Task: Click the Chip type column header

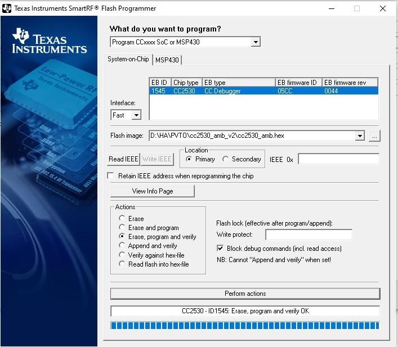Action: pyautogui.click(x=187, y=83)
